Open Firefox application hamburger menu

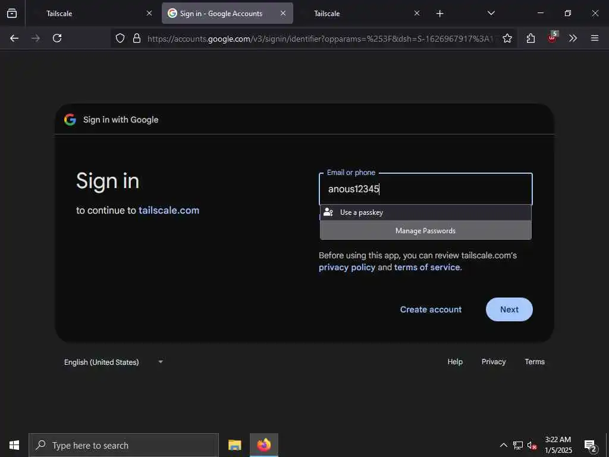tap(595, 38)
